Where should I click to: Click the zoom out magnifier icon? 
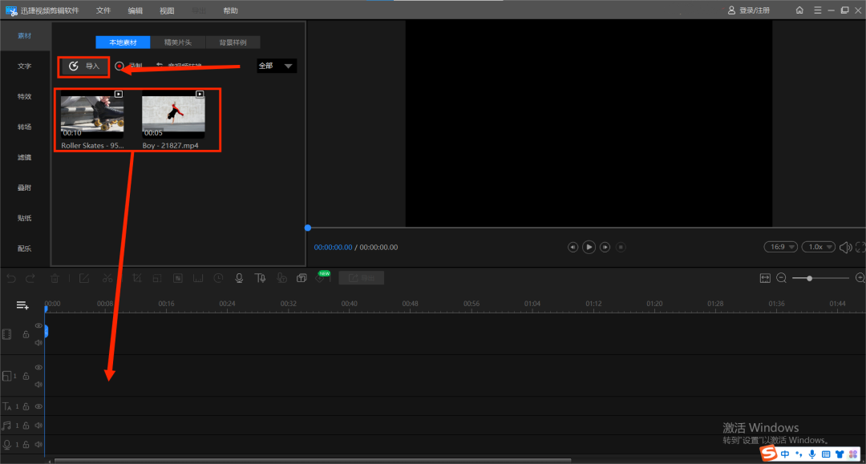point(781,278)
